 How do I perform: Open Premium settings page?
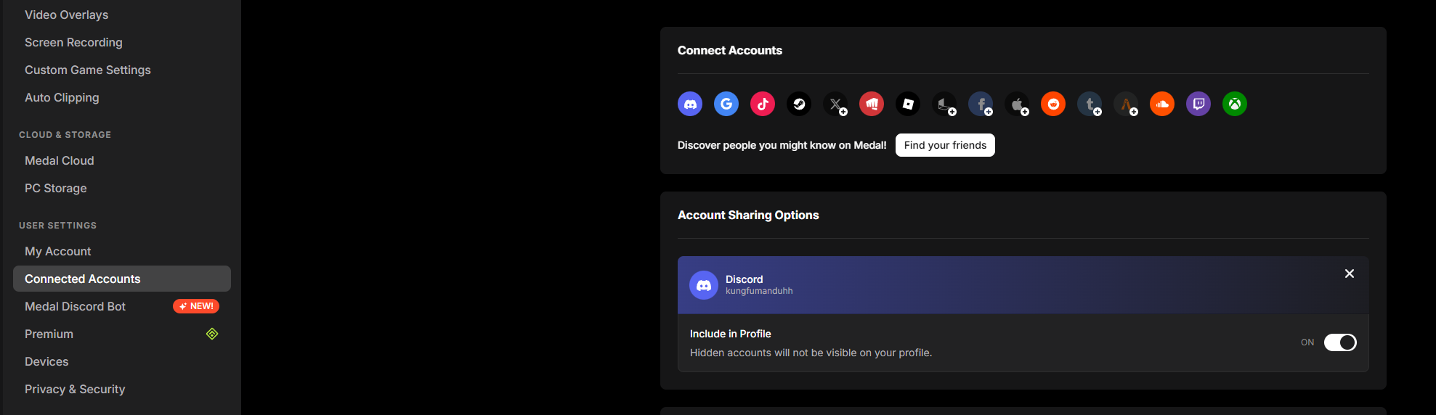point(49,334)
